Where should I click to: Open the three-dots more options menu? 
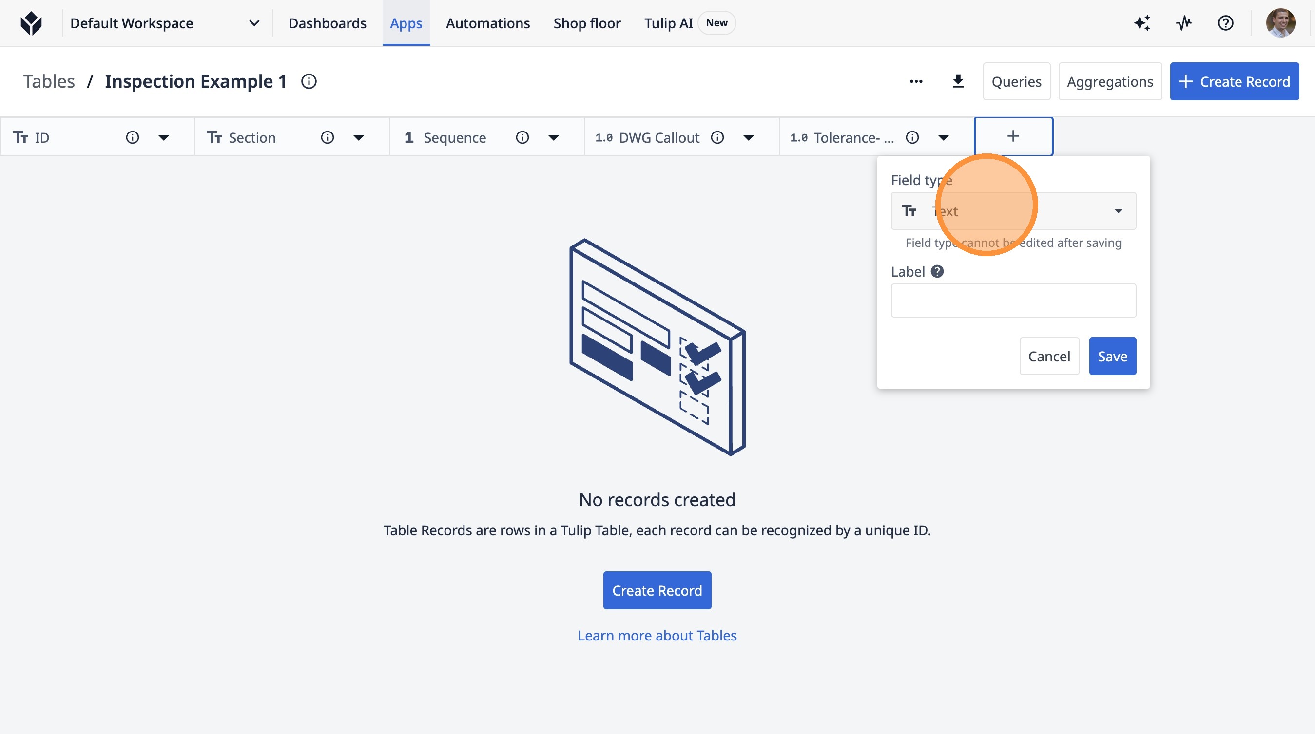916,82
